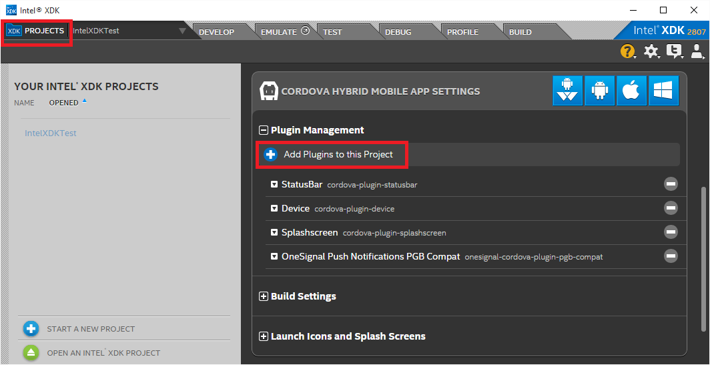Select the Crosswalk for Android build target
This screenshot has height=365, width=710.
coord(567,91)
